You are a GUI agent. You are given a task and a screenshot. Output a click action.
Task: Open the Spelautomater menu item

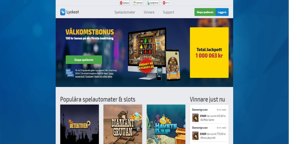125,12
